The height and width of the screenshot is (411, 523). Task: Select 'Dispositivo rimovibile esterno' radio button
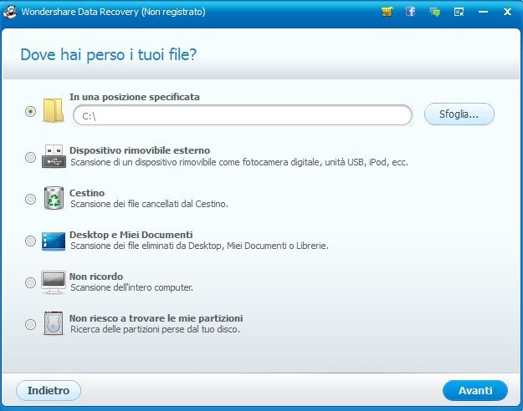(x=30, y=157)
